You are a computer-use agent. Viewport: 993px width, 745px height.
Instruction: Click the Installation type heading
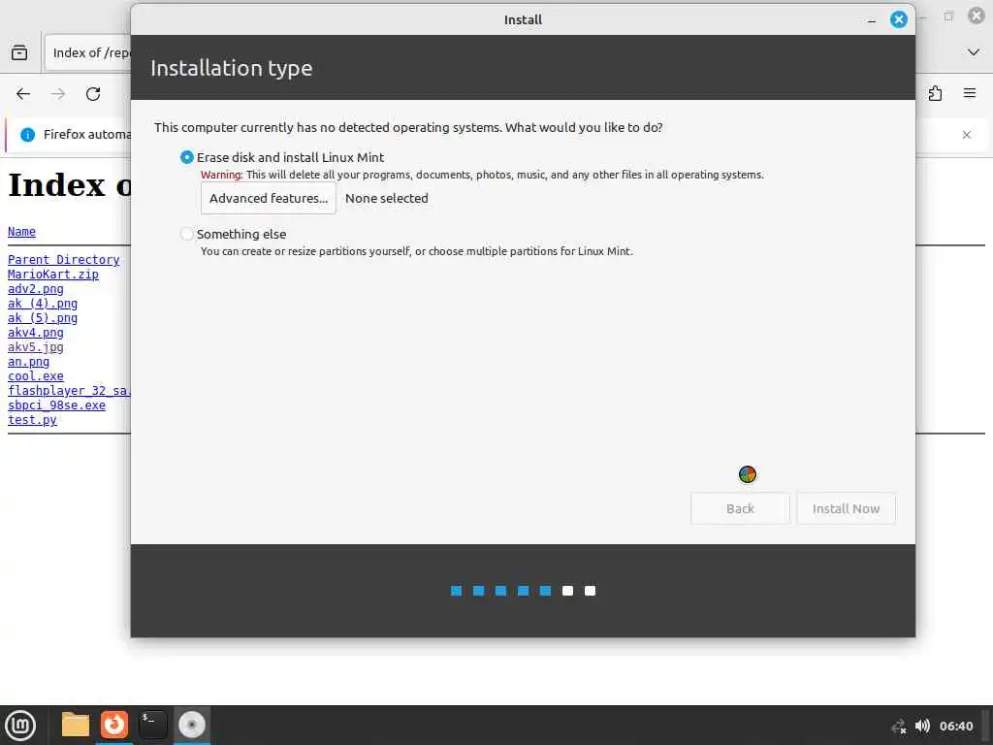[231, 68]
